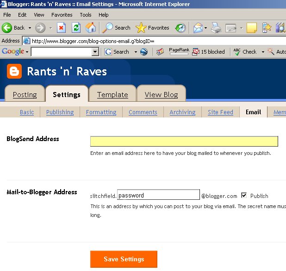Screen dimensions: 286x271
Task: Click the Google toolbar G Search button
Action: [x=117, y=52]
